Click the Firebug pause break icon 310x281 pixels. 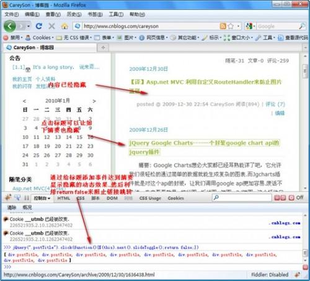point(27,198)
